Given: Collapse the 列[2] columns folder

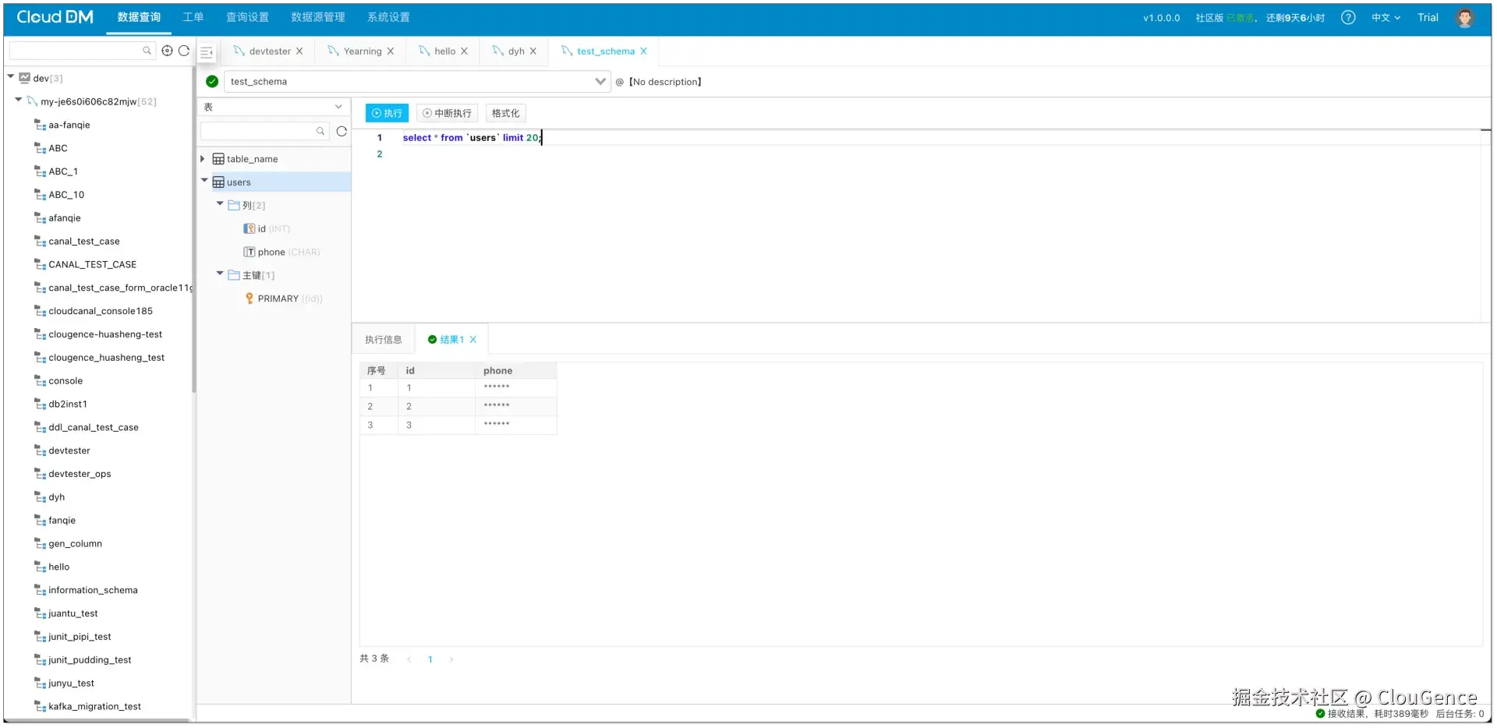Looking at the screenshot, I should coord(220,204).
